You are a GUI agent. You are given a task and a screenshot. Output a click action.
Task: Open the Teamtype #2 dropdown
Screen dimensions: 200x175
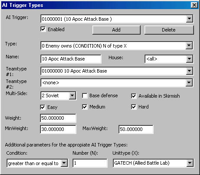[x=189, y=83]
